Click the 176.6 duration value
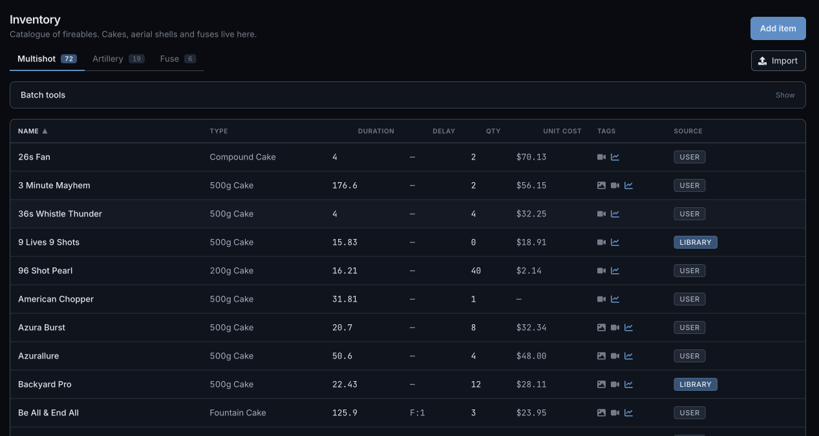The image size is (819, 436). (345, 185)
